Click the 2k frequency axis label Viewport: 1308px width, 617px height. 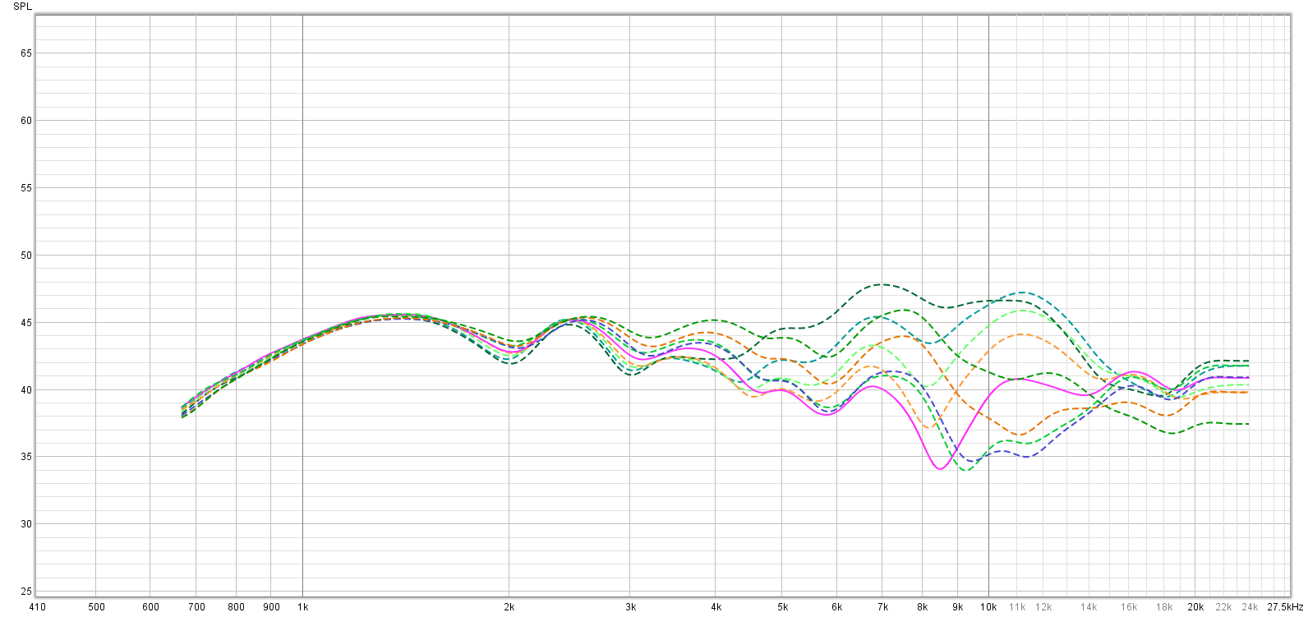(x=509, y=607)
